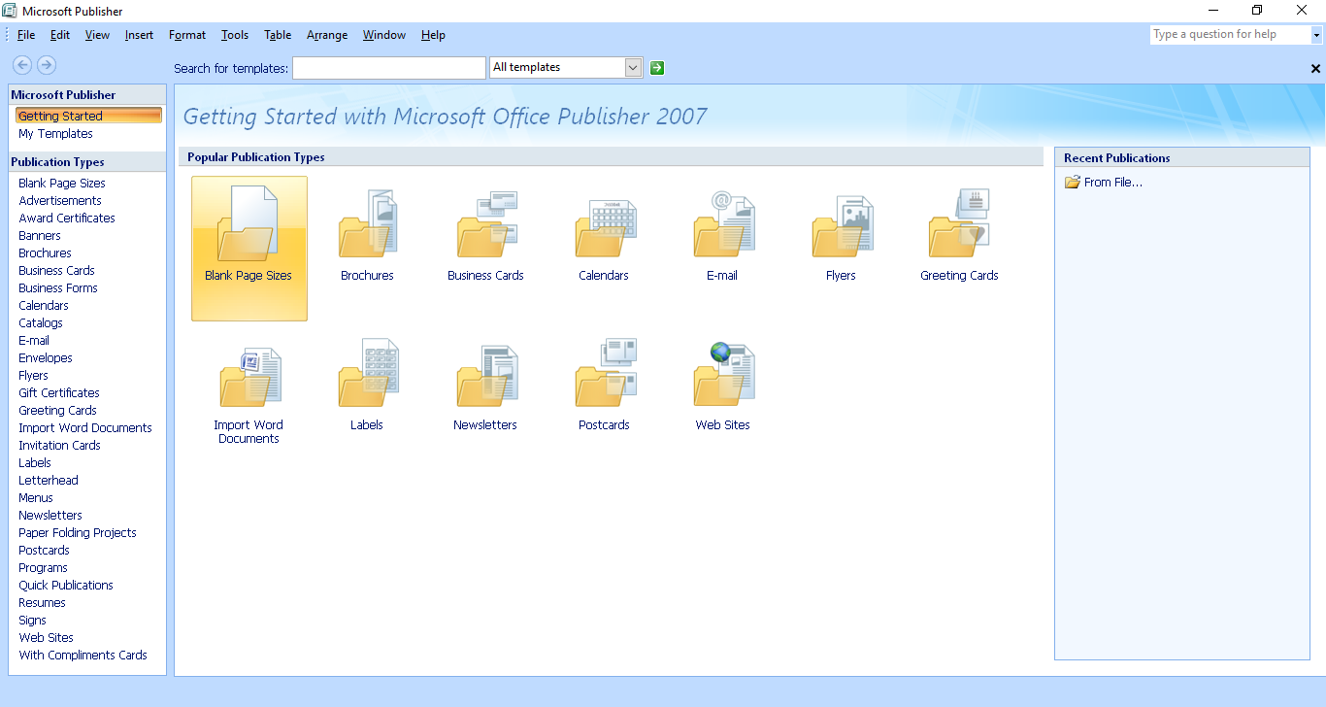
Task: Select Paper Folding Projects in list
Action: pyautogui.click(x=78, y=533)
